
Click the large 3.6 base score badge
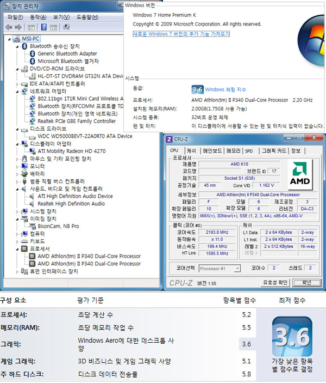point(292,337)
